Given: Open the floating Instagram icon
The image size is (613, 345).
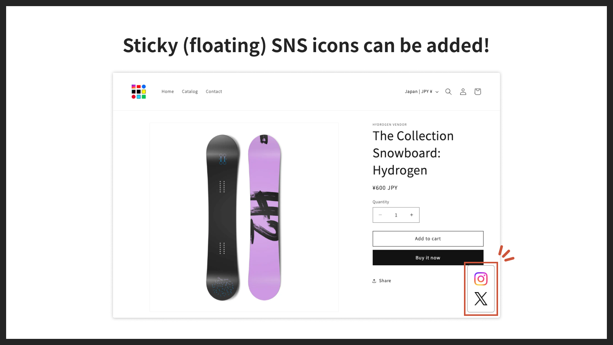Looking at the screenshot, I should pyautogui.click(x=481, y=279).
